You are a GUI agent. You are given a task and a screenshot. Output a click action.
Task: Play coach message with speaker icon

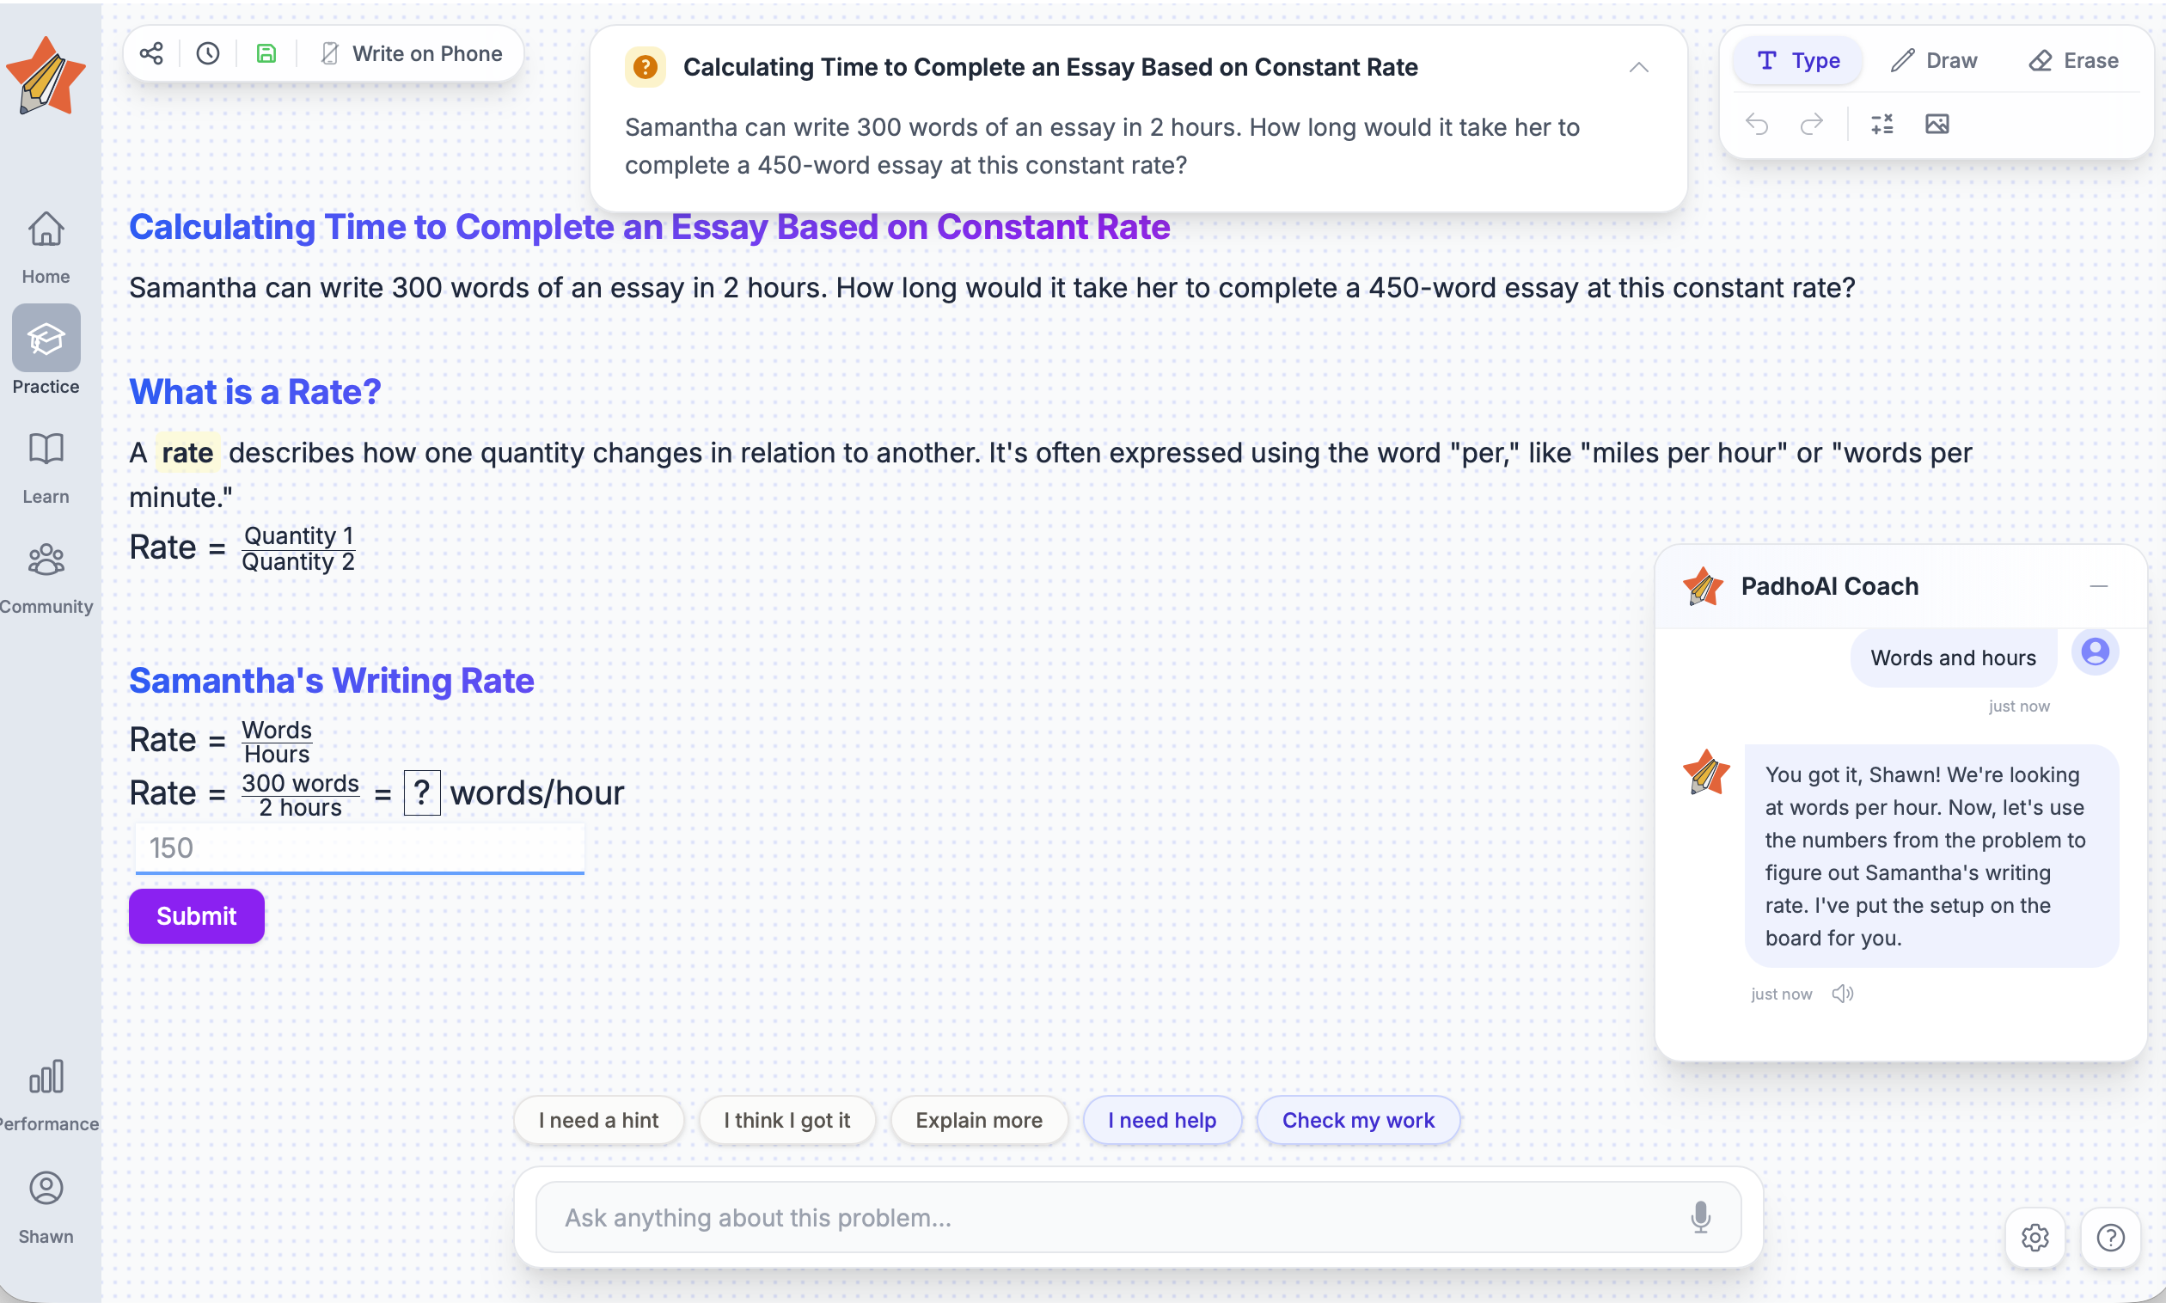point(1842,993)
